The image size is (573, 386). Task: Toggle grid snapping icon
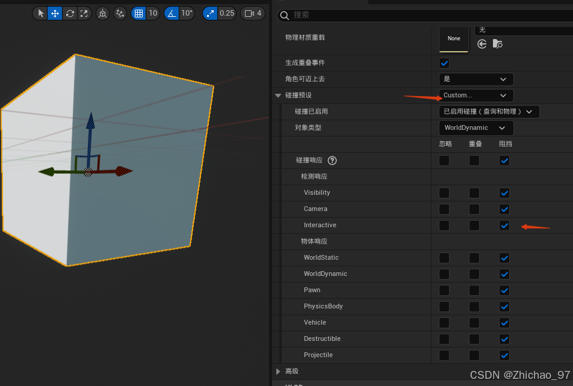point(138,13)
